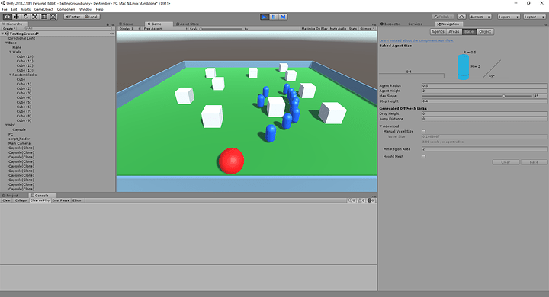Collapse the RandomBlocks group
The height and width of the screenshot is (297, 549).
[11, 75]
